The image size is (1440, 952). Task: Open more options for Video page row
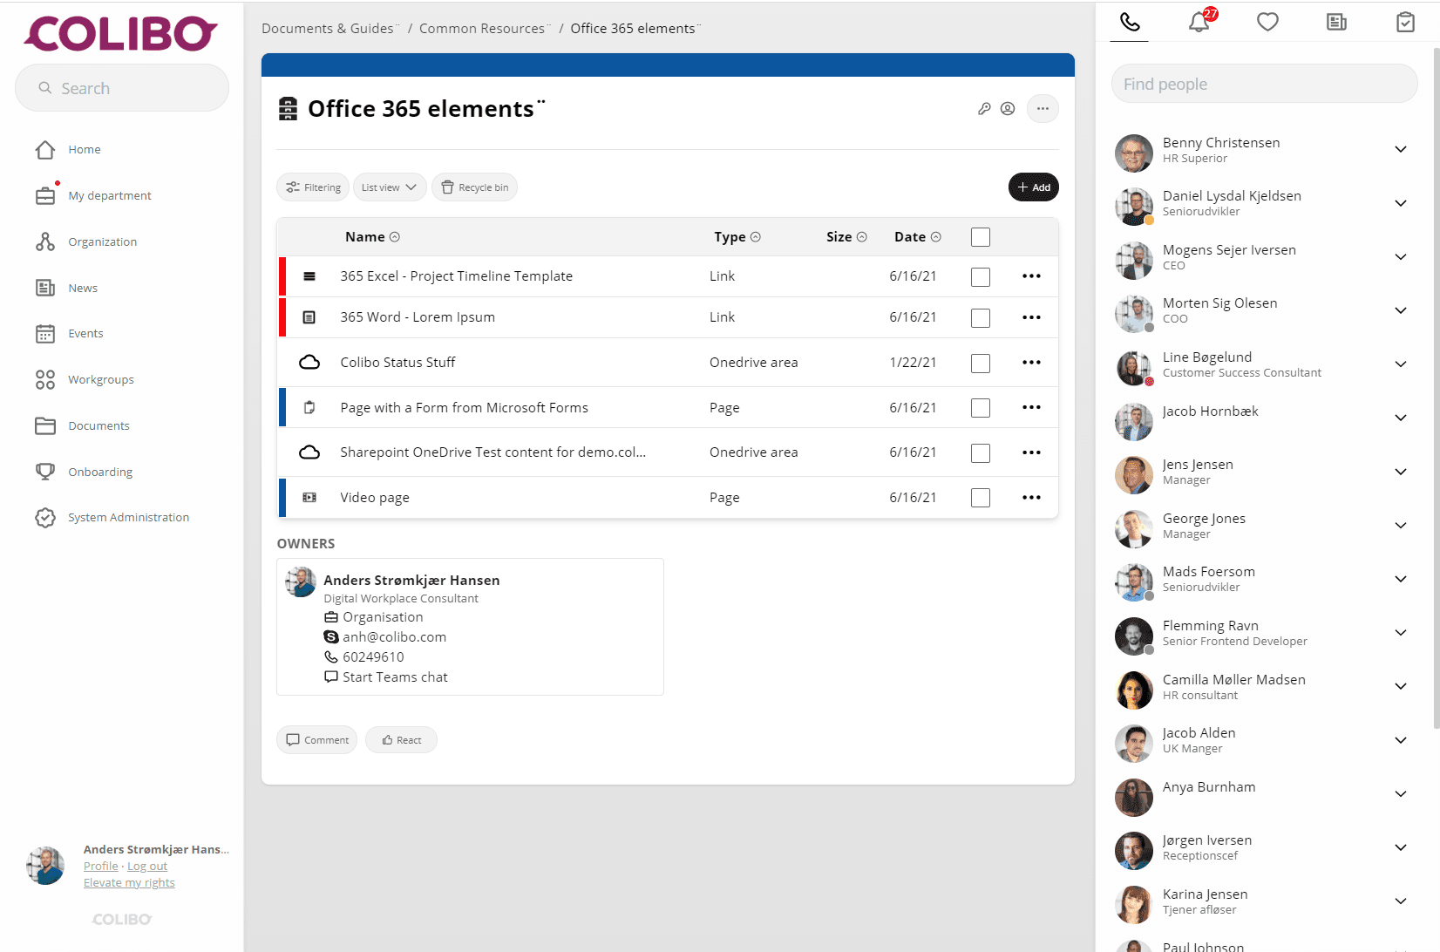click(x=1031, y=498)
